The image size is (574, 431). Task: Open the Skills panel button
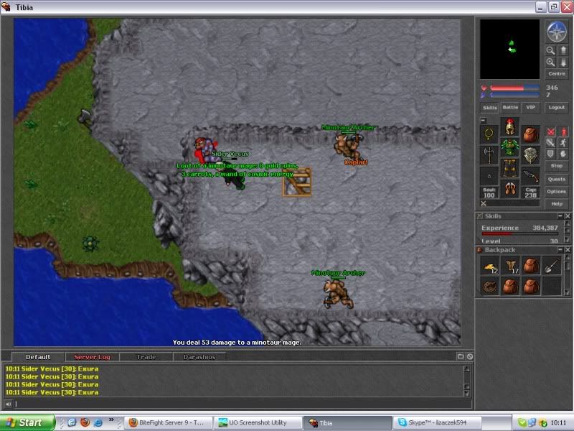[x=490, y=107]
